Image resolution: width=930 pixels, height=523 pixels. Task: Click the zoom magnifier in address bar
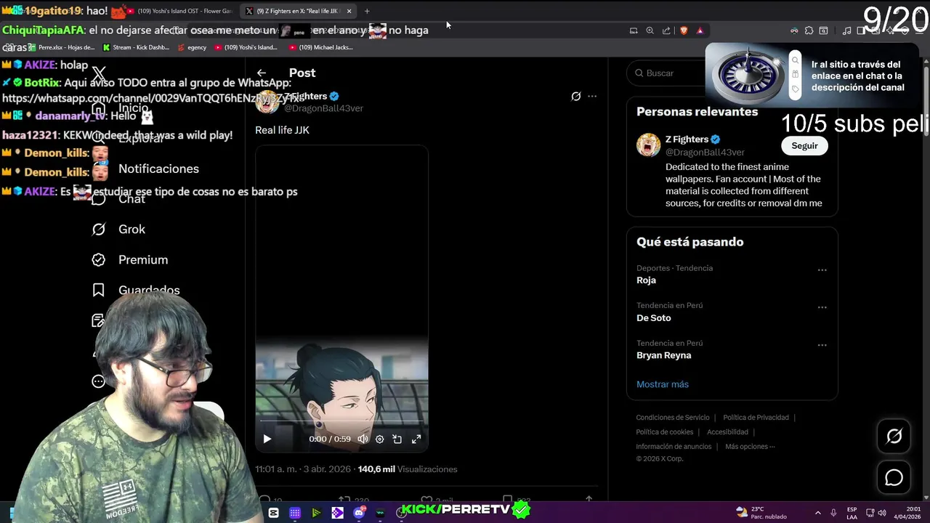[x=650, y=31]
